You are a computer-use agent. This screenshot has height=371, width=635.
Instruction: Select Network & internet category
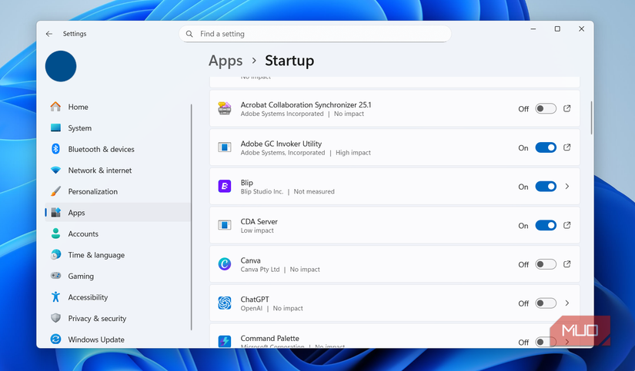(x=118, y=171)
